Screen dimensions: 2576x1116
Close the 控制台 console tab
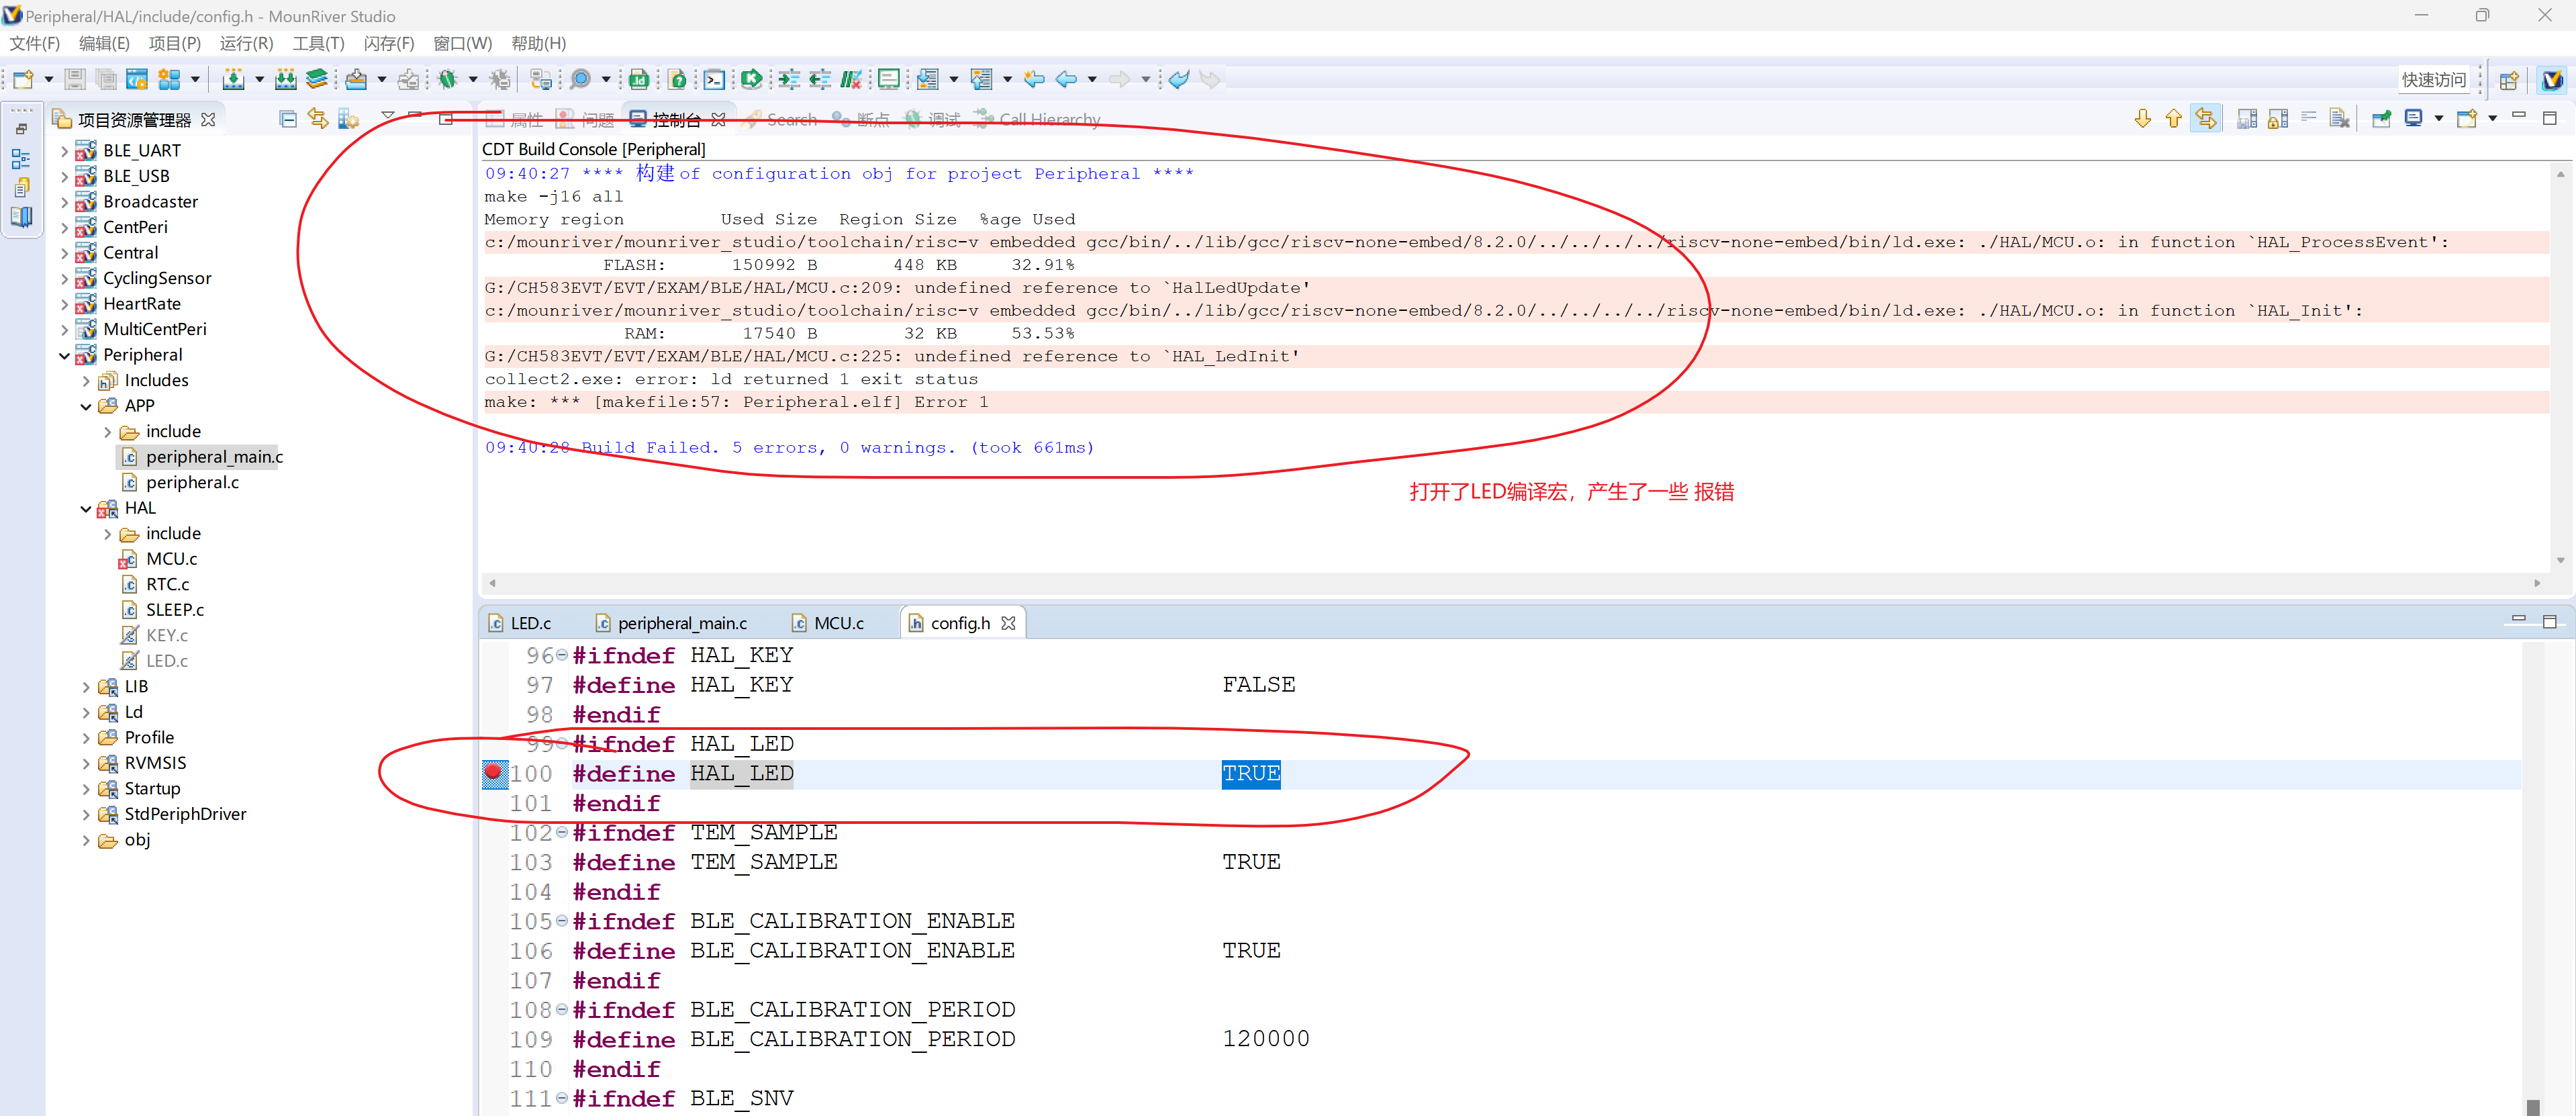pyautogui.click(x=719, y=120)
